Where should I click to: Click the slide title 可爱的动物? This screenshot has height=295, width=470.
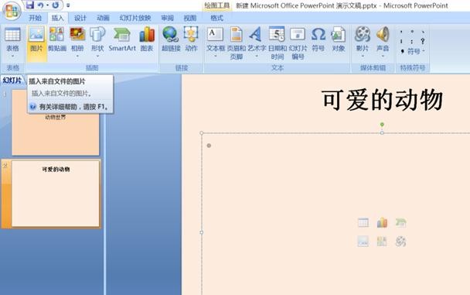pos(382,100)
